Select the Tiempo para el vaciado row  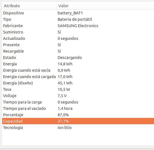(78, 108)
